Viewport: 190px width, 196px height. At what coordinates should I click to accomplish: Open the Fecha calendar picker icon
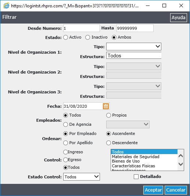(x=106, y=106)
